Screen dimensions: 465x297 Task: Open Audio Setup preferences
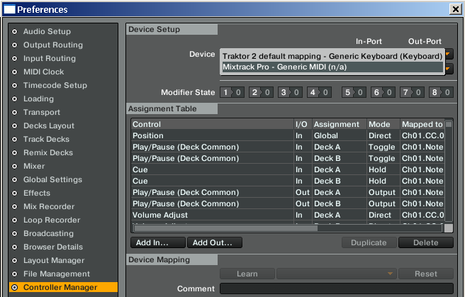[47, 31]
